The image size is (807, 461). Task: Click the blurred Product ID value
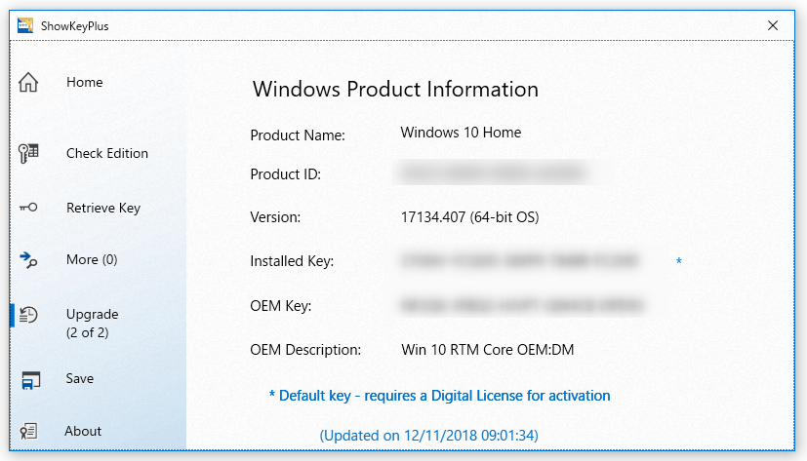(x=493, y=173)
